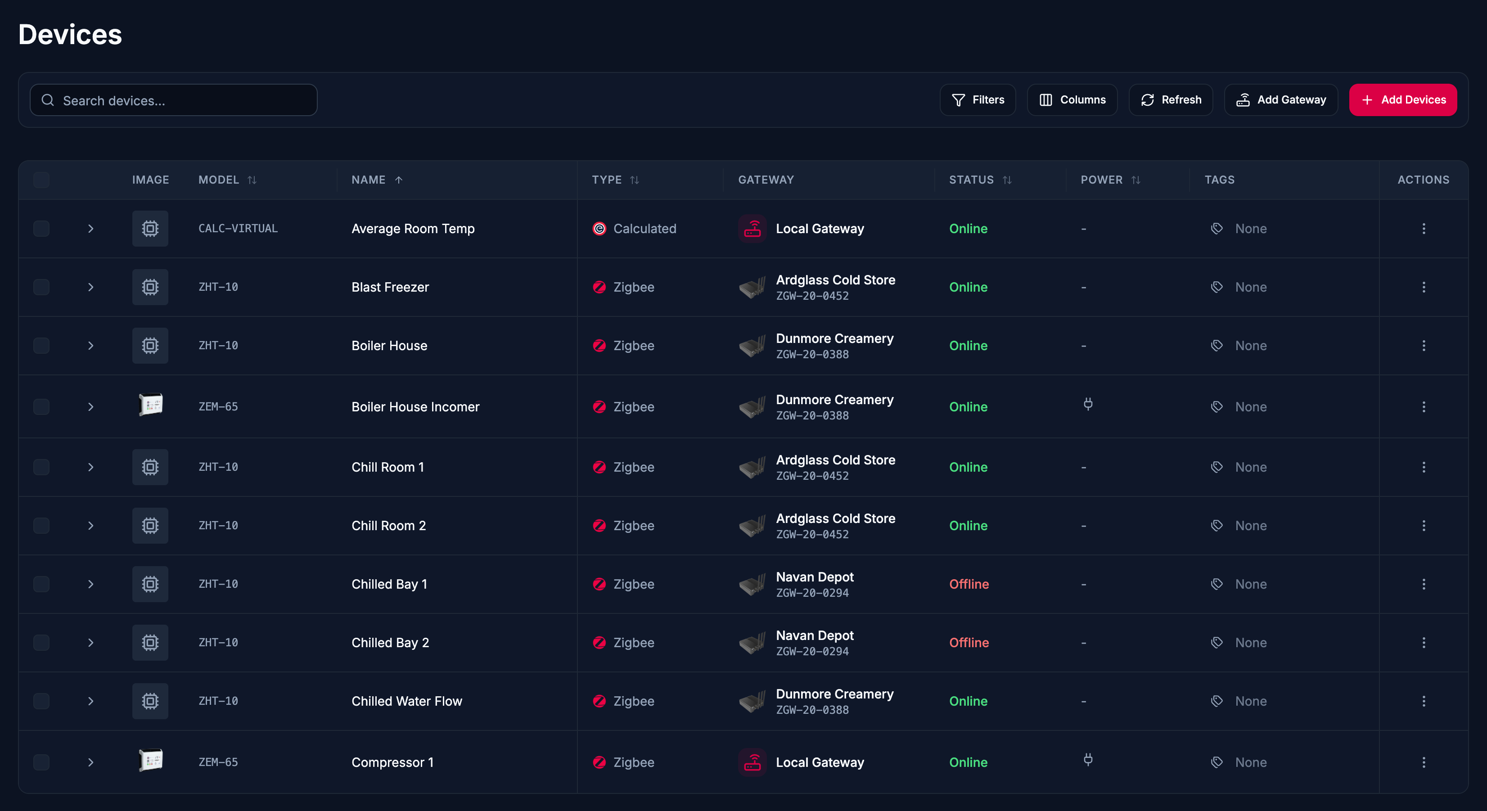This screenshot has height=811, width=1487.
Task: Click the tag icon in Chilled Water Flow row
Action: [x=1216, y=701]
